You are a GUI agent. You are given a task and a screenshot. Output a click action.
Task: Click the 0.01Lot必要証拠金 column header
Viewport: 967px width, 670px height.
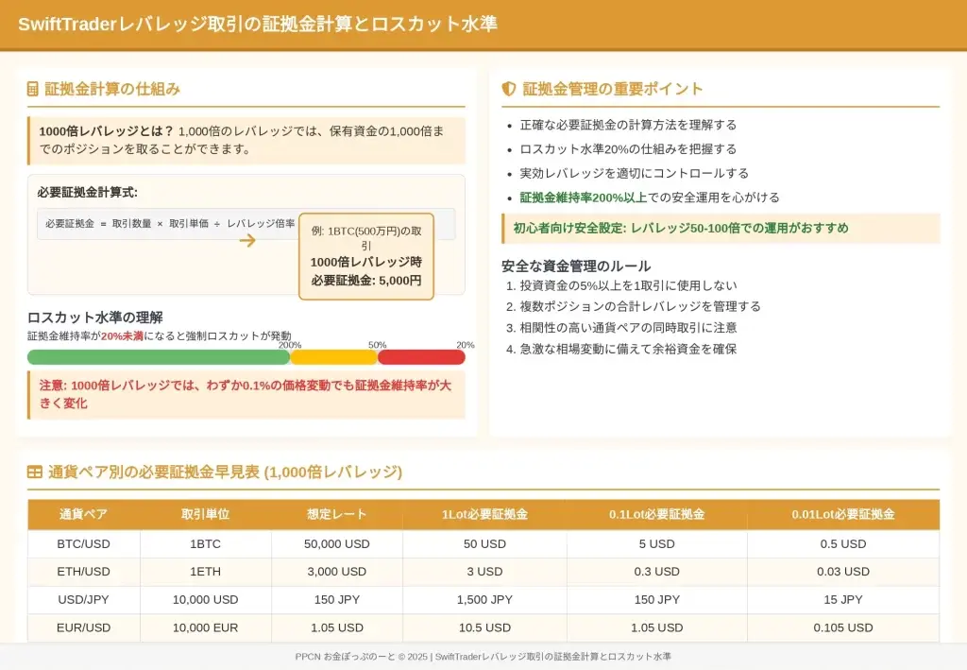[842, 514]
